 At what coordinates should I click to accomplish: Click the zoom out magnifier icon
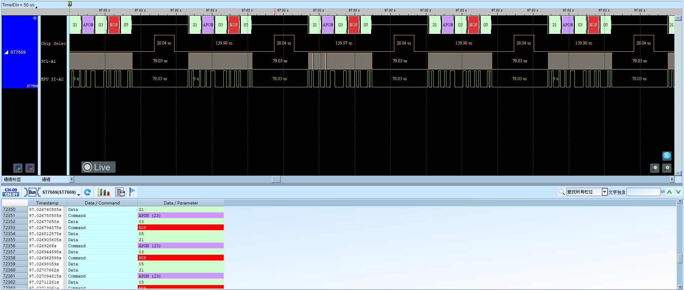click(655, 168)
